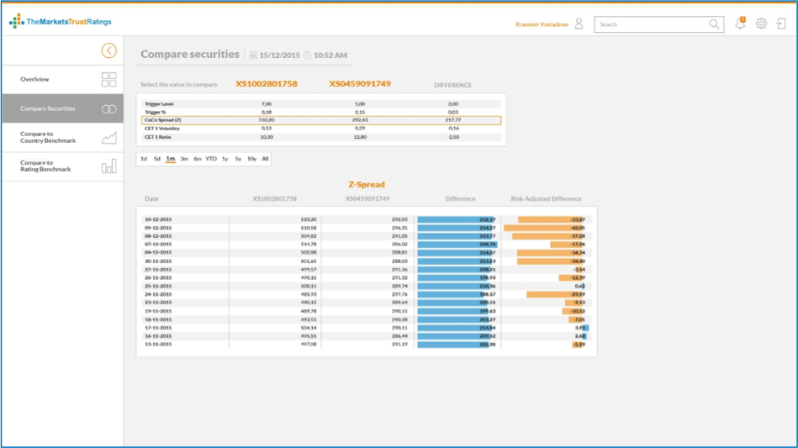
Task: Click Rating Benchmark bar chart icon
Action: pos(108,166)
